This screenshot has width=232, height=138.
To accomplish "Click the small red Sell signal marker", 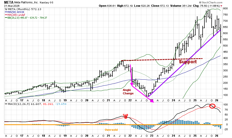I will [x=126, y=117].
